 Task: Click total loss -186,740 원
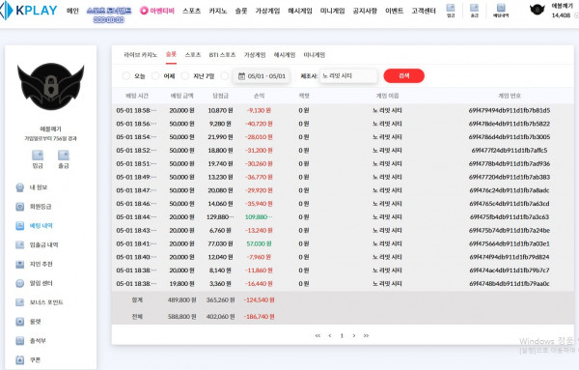coord(259,317)
